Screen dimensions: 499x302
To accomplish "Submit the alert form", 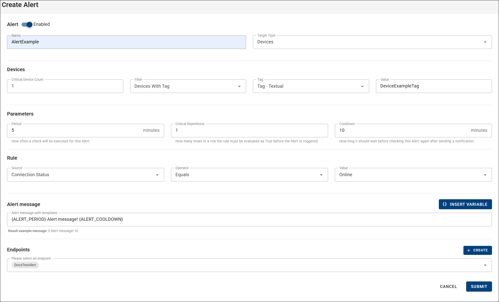I will pos(479,286).
